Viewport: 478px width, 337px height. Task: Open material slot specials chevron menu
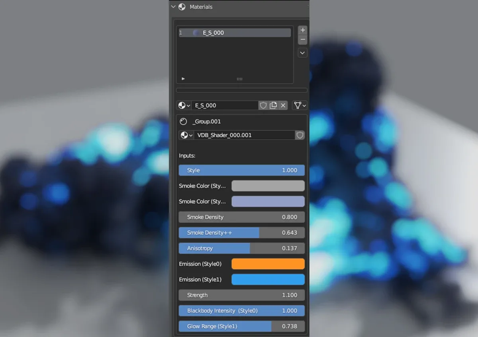tap(303, 53)
